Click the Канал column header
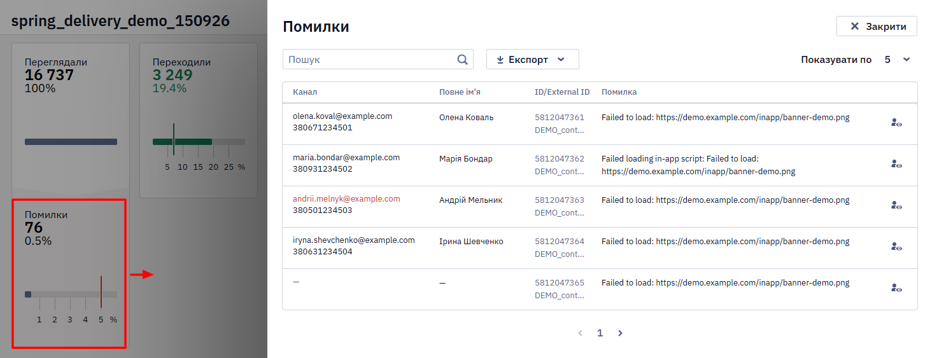The height and width of the screenshot is (358, 930). (x=305, y=92)
